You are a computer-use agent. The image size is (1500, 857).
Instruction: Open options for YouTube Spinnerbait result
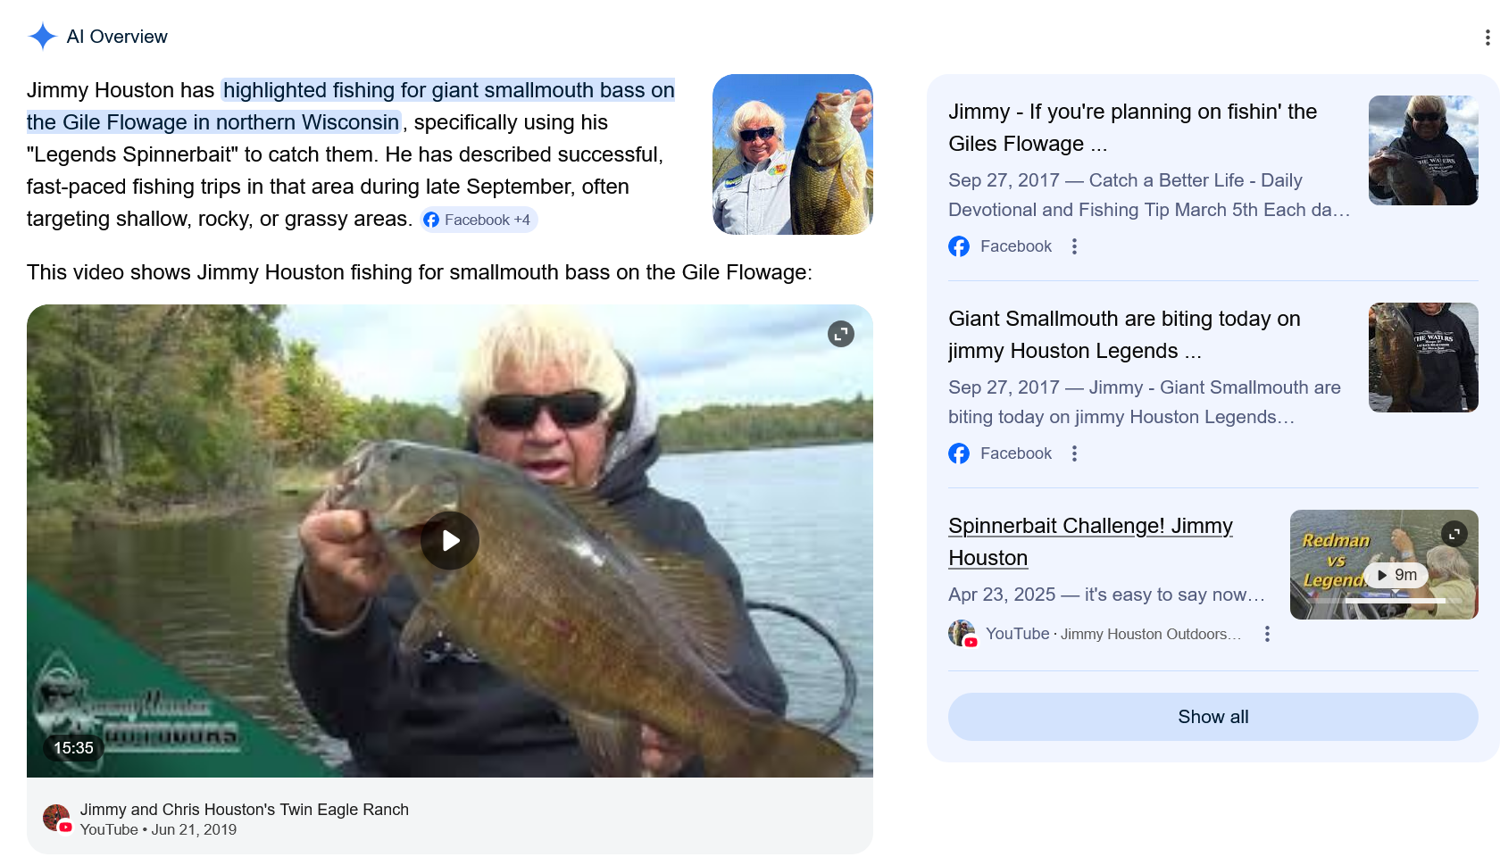pos(1267,634)
